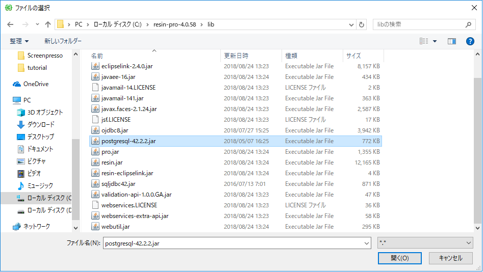Viewport: 483px width, 272px height.
Task: Select sqljdbc42.jar file icon
Action: [95, 184]
